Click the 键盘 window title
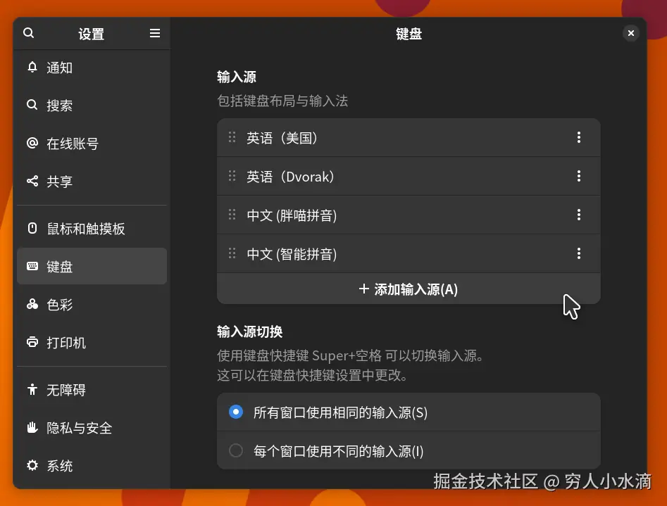The image size is (667, 506). (409, 34)
